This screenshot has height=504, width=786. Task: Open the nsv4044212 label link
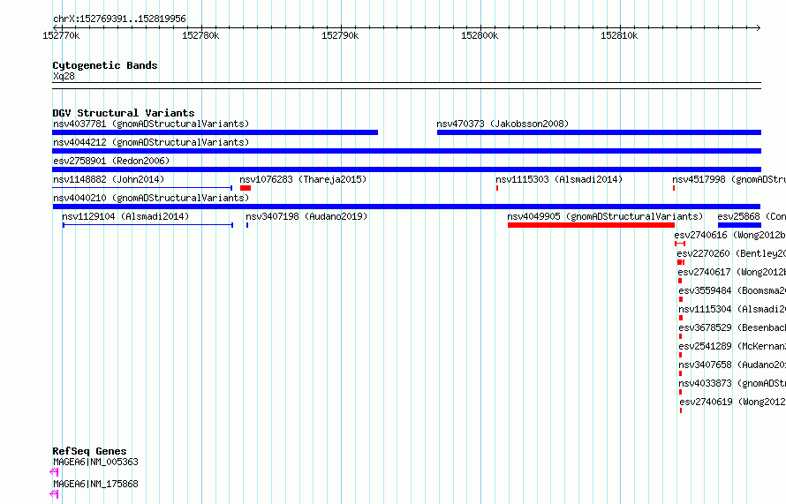point(151,142)
